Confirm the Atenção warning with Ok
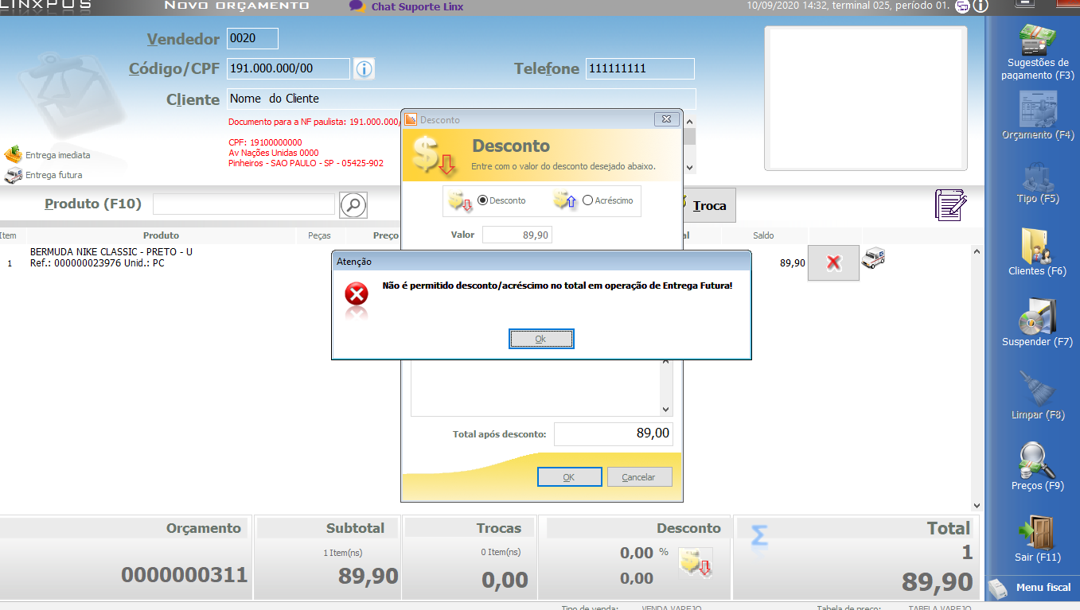Viewport: 1080px width, 610px height. 541,339
